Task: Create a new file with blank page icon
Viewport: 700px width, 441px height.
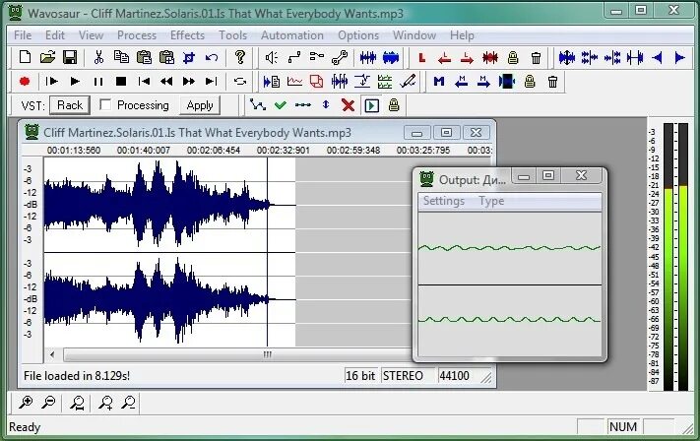Action: (x=25, y=57)
